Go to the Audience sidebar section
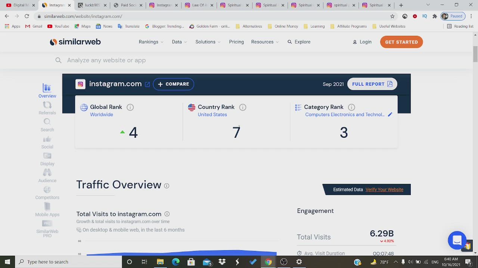 [47, 176]
